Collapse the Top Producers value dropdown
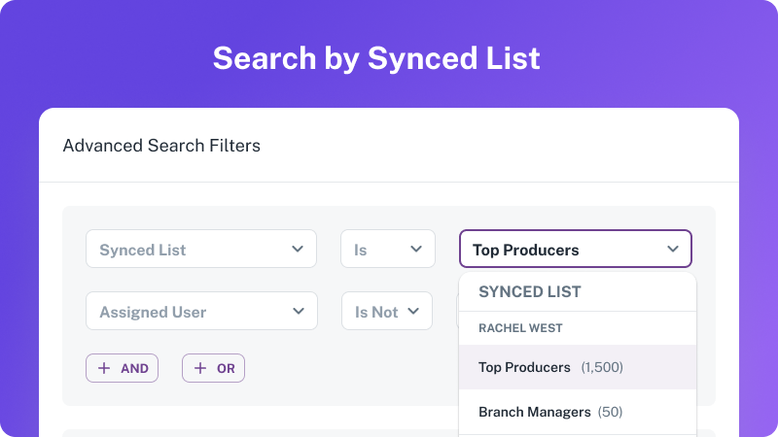This screenshot has height=437, width=778. (575, 249)
